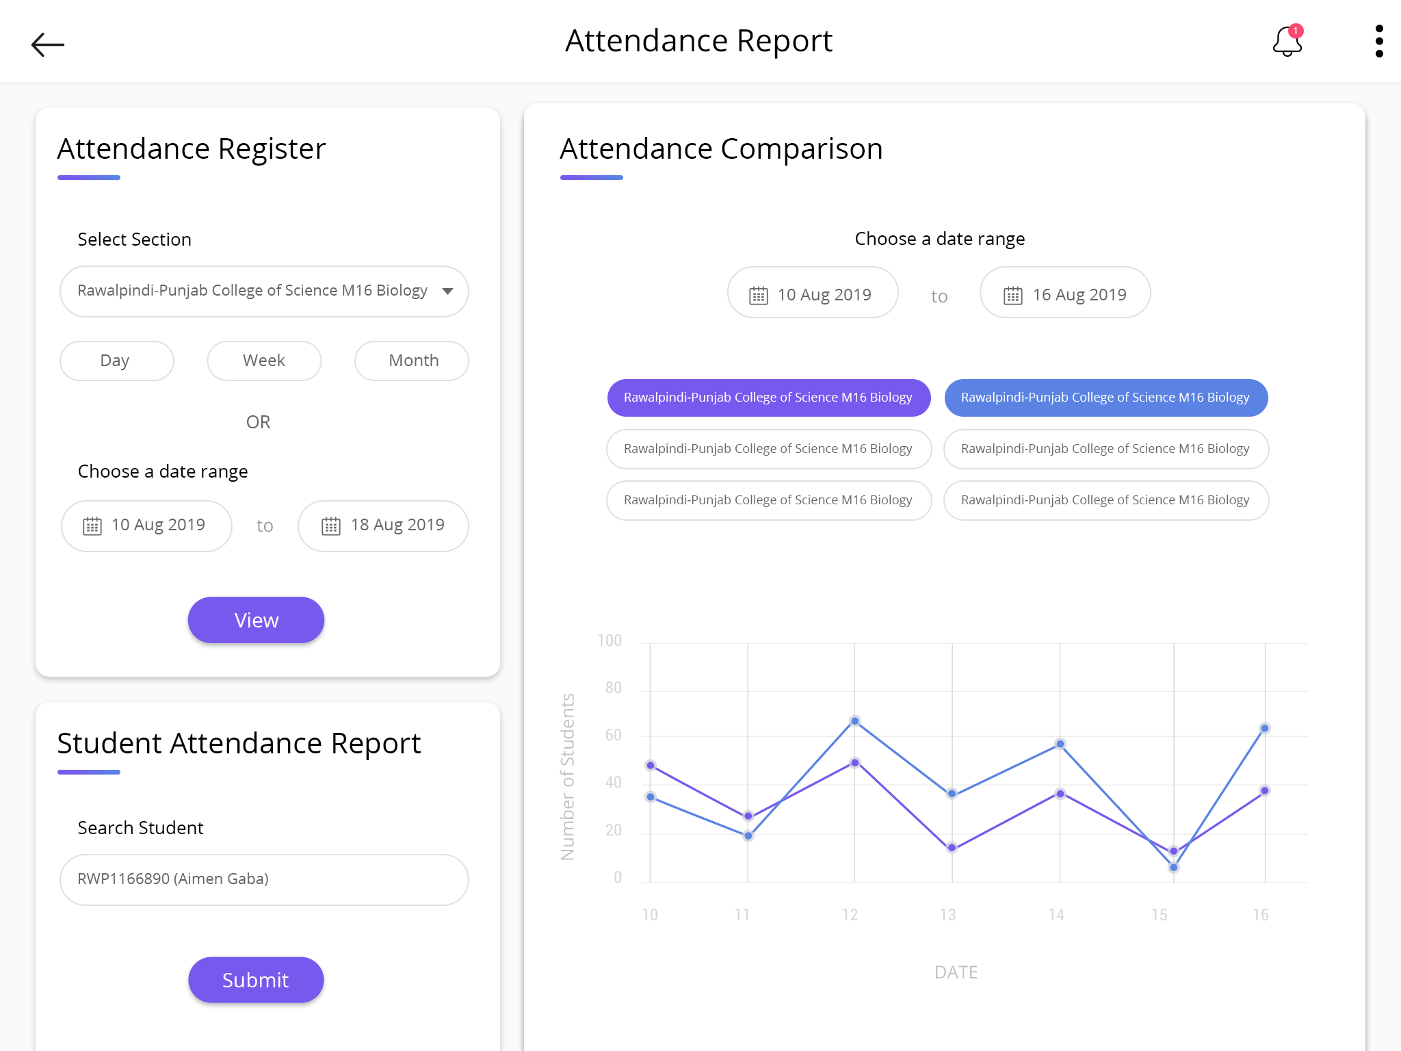Deselect the blue highlighted section chip
The height and width of the screenshot is (1051, 1401).
tap(1105, 398)
